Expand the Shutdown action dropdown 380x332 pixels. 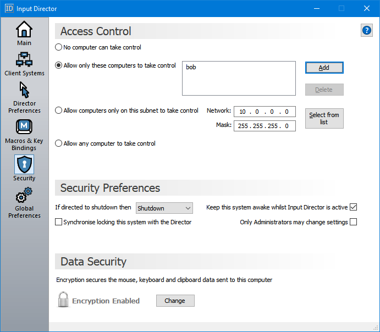pos(164,208)
